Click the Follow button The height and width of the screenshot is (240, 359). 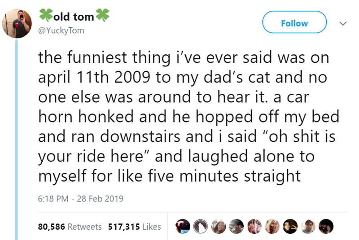tap(294, 22)
